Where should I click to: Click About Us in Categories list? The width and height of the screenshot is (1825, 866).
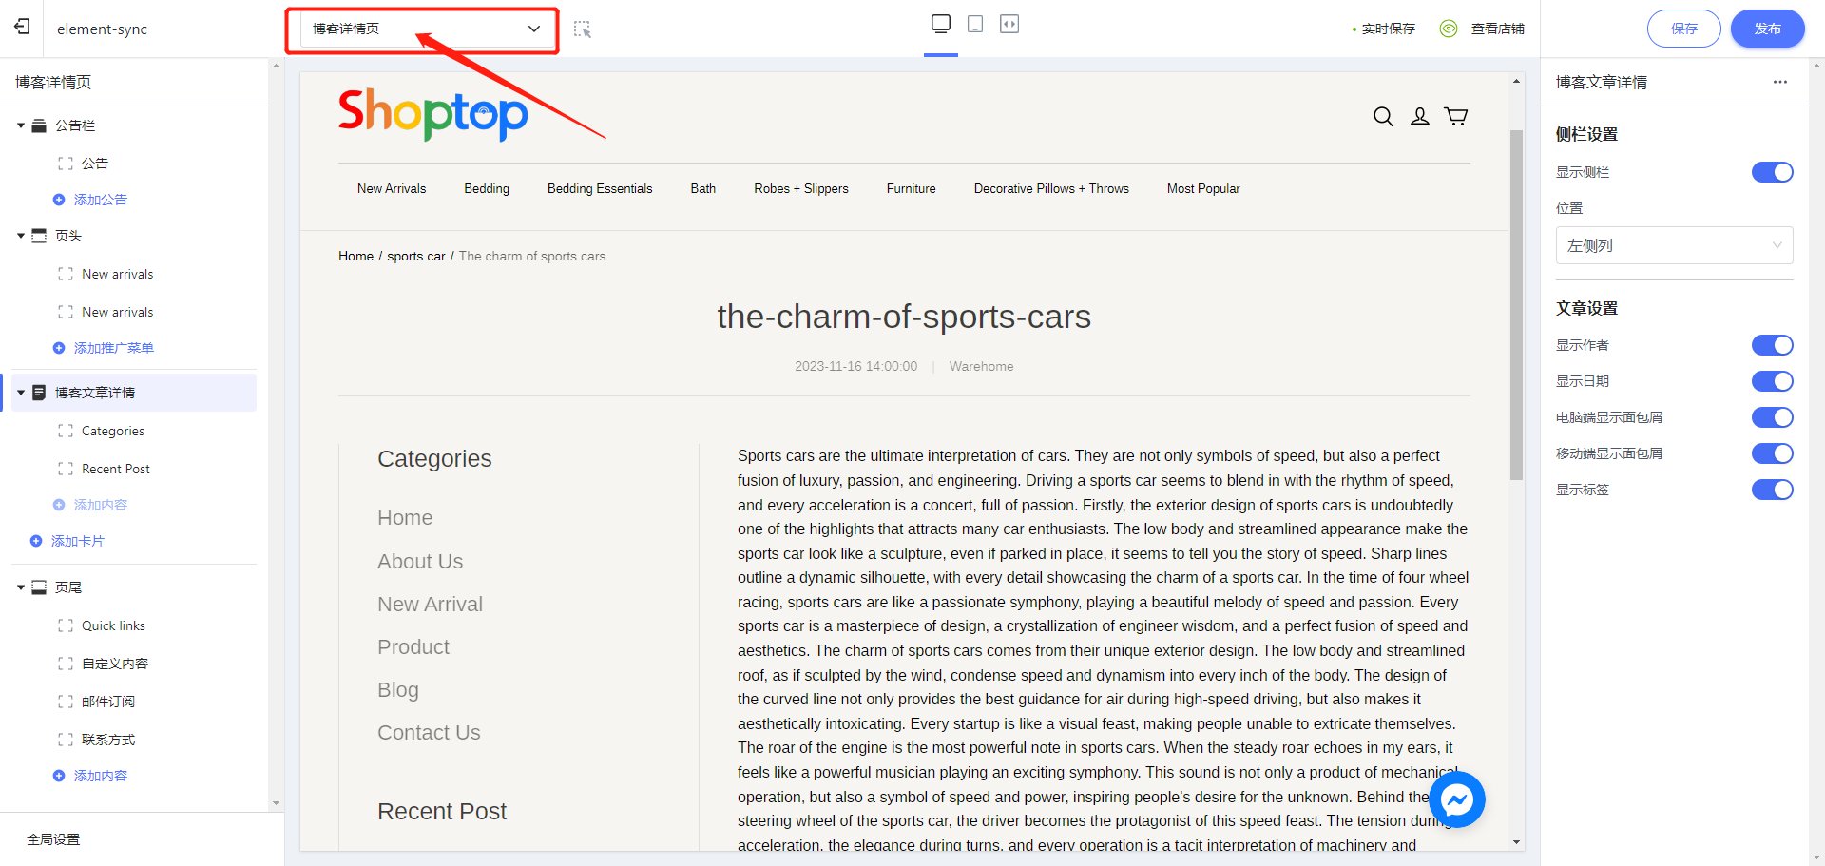point(420,562)
